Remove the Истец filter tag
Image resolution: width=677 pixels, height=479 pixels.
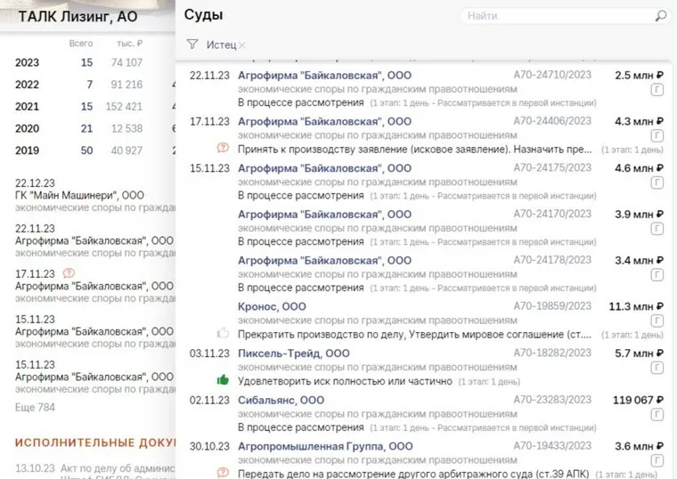[242, 45]
